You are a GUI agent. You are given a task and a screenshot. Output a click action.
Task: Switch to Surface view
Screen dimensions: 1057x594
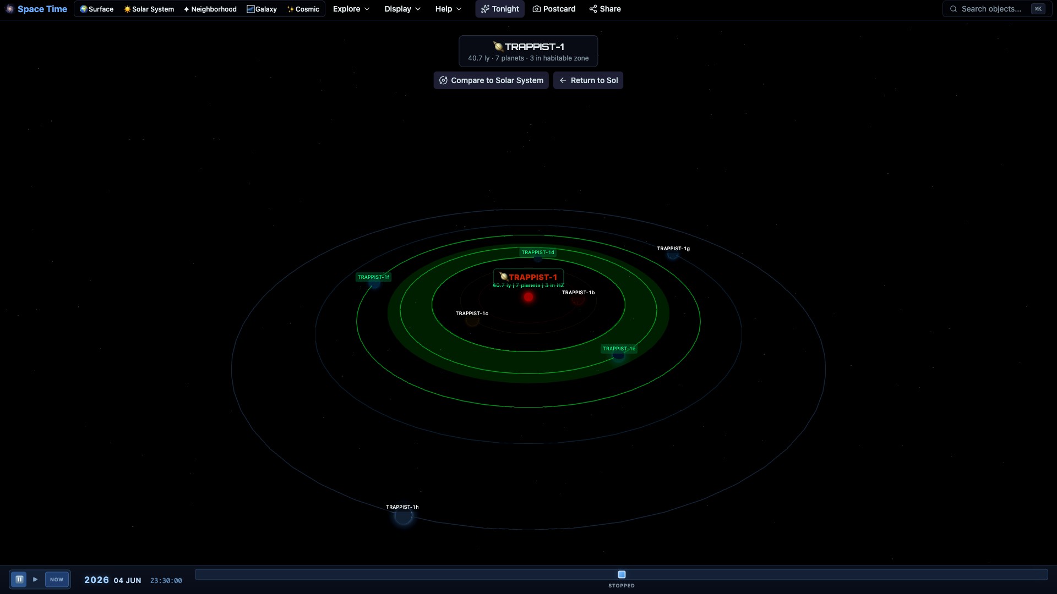[x=96, y=9]
